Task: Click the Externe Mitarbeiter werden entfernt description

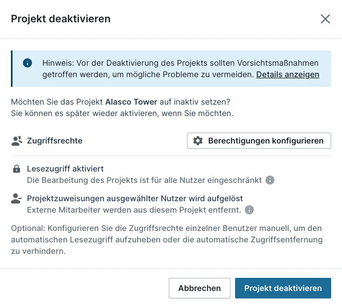Action: point(134,210)
